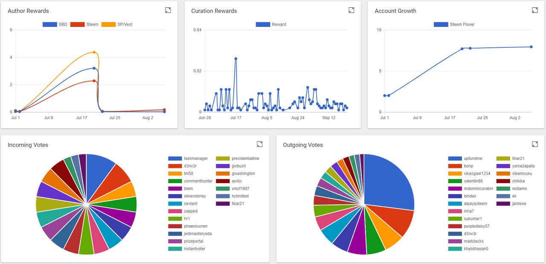Expand the Outgoing Votes chart

[x=535, y=144]
